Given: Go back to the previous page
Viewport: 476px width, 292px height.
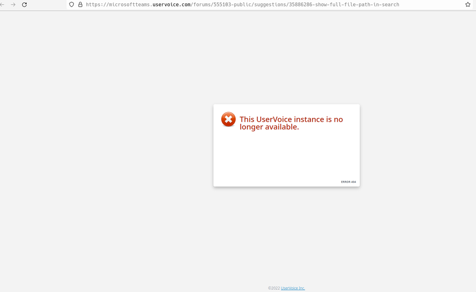Looking at the screenshot, I should click(2, 5).
